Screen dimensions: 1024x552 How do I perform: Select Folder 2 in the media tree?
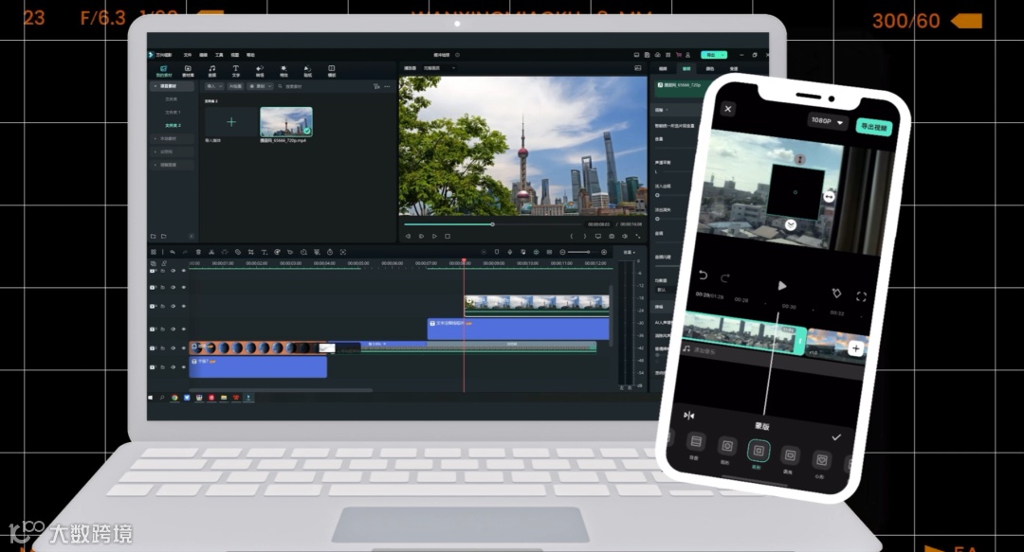click(174, 125)
